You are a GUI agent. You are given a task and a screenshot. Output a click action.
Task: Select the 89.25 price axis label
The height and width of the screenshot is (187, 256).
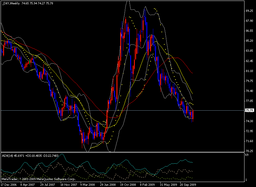250,11
